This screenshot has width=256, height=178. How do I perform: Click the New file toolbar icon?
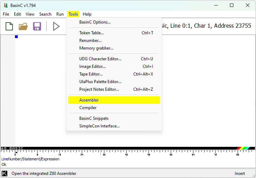9,26
